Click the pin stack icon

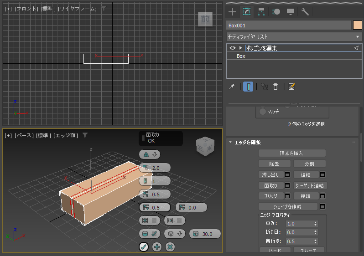click(x=232, y=87)
